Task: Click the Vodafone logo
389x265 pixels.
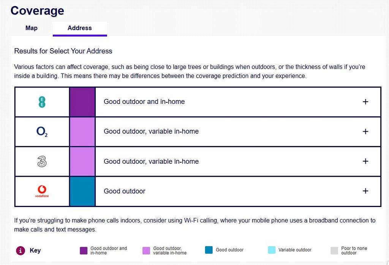Action: coord(42,191)
